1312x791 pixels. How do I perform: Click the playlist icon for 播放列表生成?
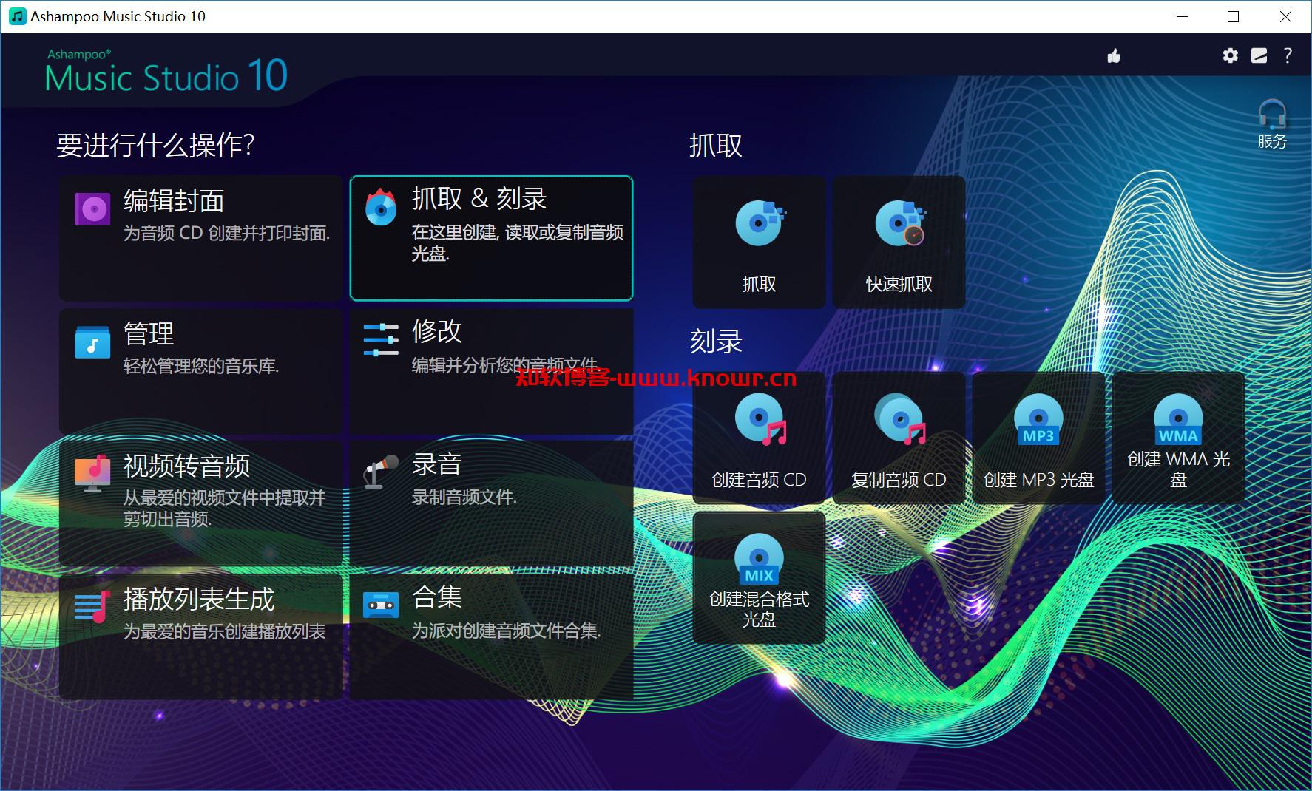(x=92, y=607)
